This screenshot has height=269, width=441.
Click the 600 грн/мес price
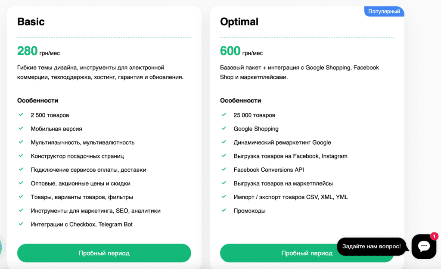(241, 51)
